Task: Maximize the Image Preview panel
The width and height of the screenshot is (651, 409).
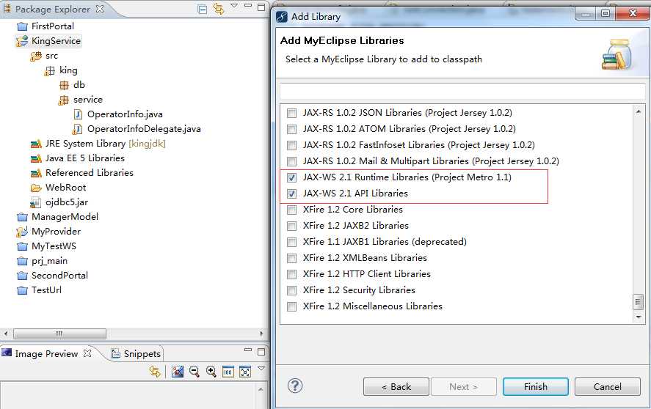Action: pos(261,352)
